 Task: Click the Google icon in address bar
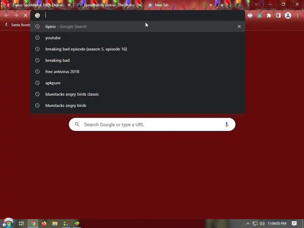tap(37, 15)
